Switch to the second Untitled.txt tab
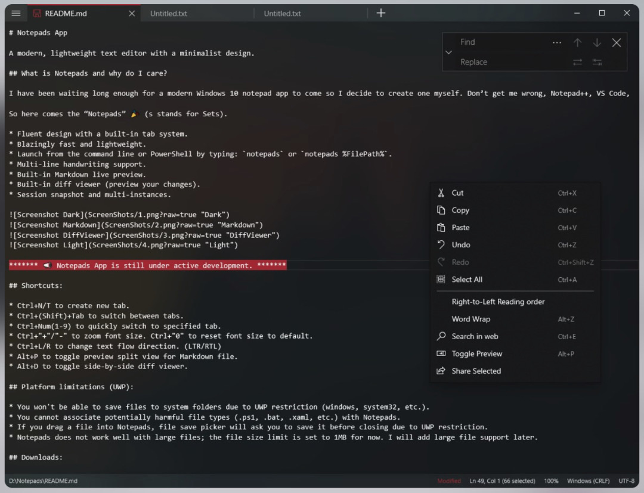This screenshot has height=493, width=644. tap(311, 13)
